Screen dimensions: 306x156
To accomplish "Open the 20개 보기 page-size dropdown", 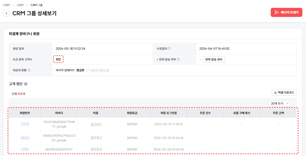I will pyautogui.click(x=280, y=103).
